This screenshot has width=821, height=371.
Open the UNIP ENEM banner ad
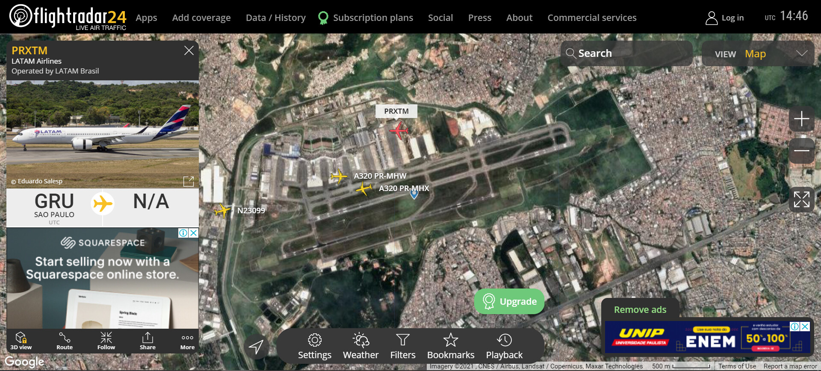point(708,337)
